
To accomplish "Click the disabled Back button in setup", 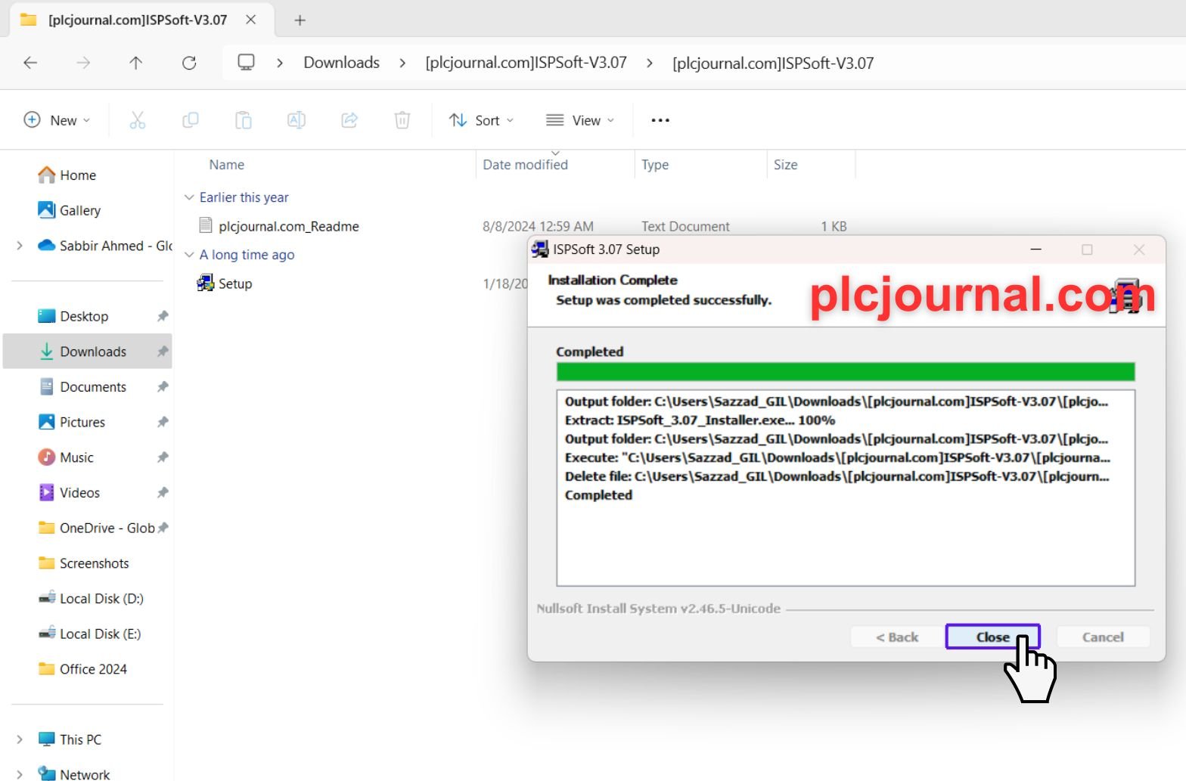I will click(x=897, y=637).
